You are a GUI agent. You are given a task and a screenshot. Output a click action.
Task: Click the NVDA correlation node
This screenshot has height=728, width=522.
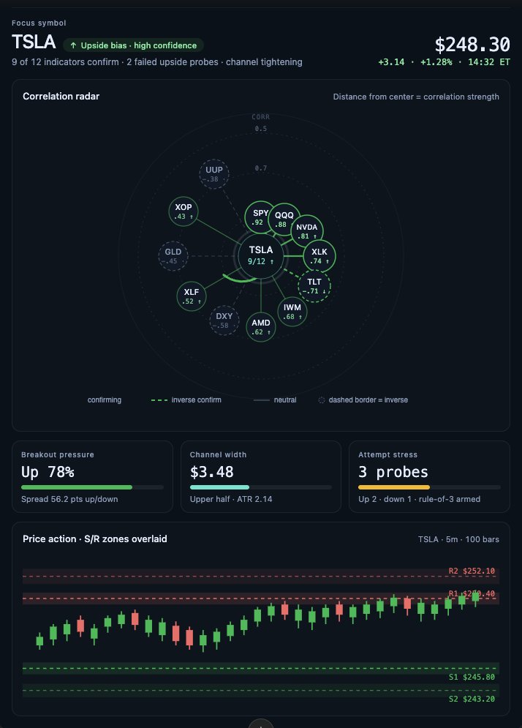[x=307, y=230]
